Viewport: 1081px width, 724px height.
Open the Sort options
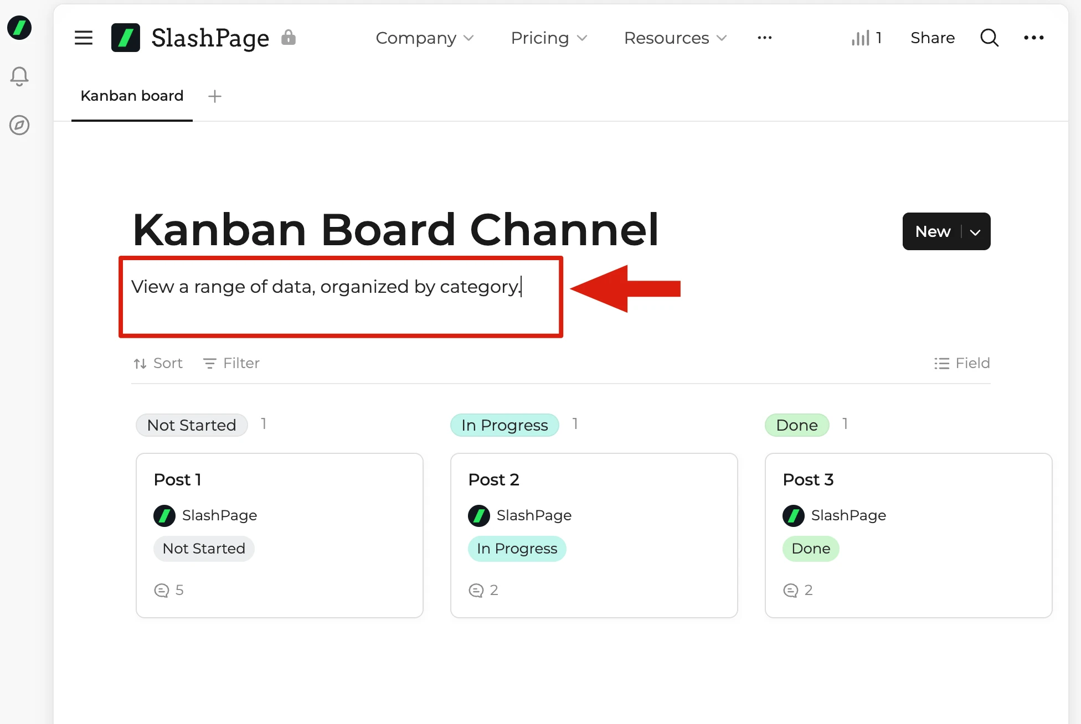coord(158,363)
